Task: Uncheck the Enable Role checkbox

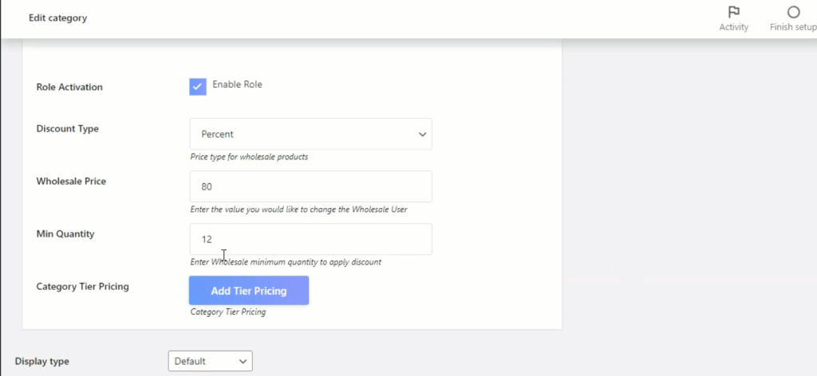Action: coord(198,87)
